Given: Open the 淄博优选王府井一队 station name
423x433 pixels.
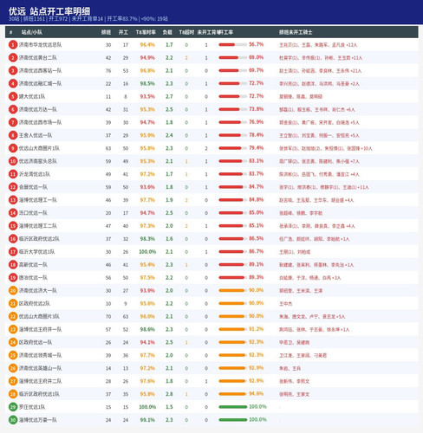Looking at the screenshot, I should coord(40,329).
